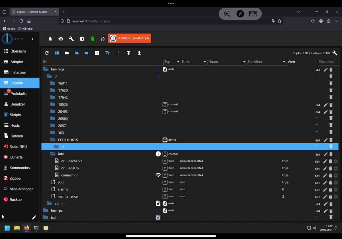Open the Raum filter dropdown

pyautogui.click(x=227, y=62)
